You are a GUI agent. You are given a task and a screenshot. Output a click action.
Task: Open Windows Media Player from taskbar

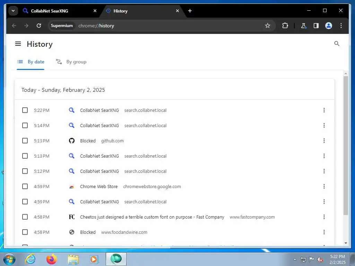click(94, 259)
